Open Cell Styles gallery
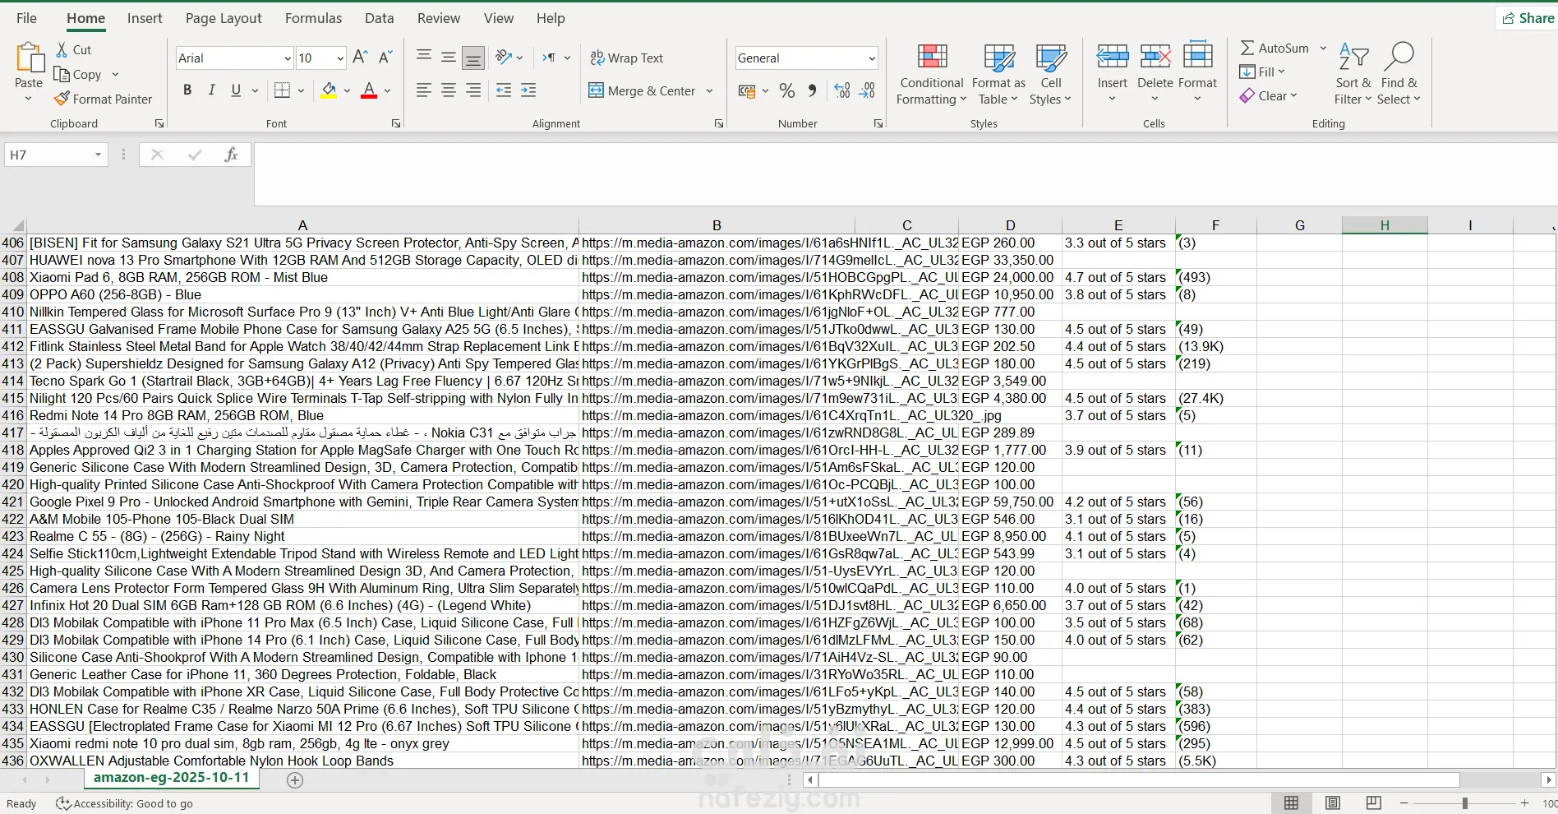 1050,74
